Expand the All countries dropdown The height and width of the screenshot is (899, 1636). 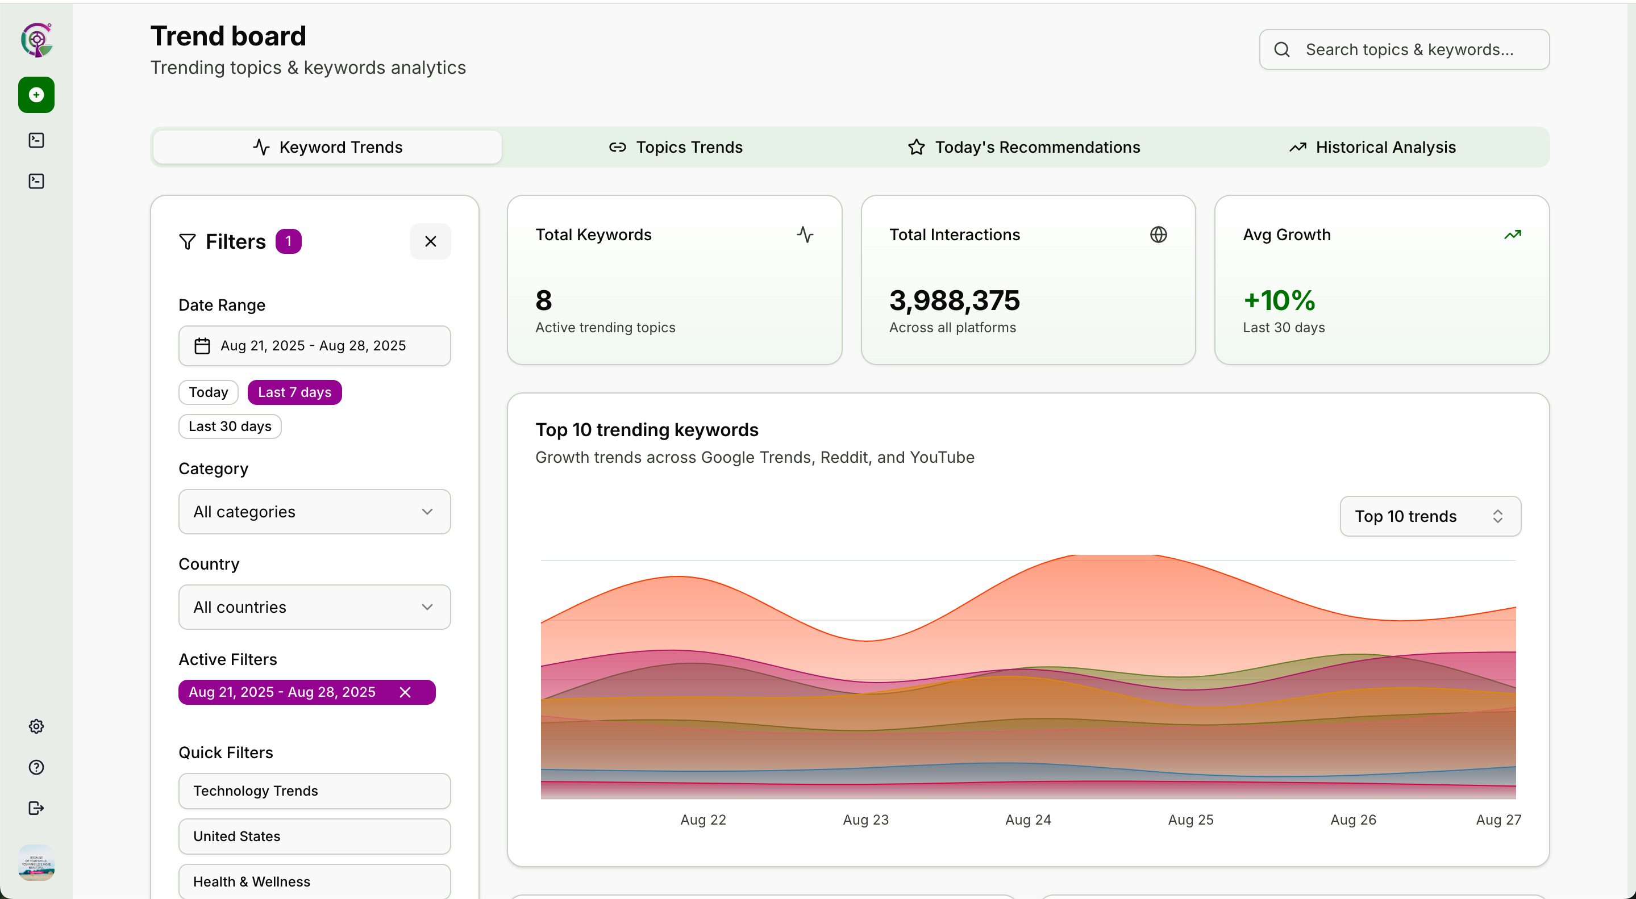point(314,607)
